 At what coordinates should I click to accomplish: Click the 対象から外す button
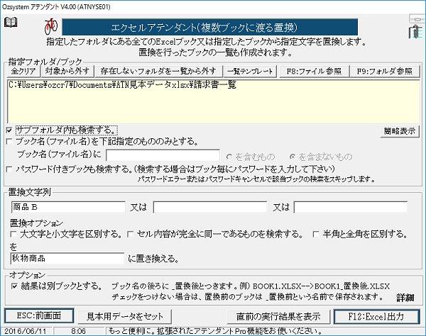(x=67, y=72)
